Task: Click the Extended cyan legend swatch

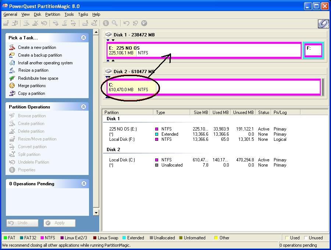Action: pyautogui.click(x=124, y=238)
